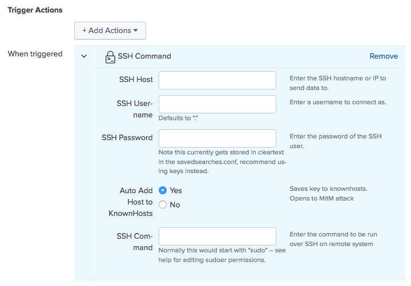411x286 pixels.
Task: Click the SSH Com-mand field label
Action: [135, 242]
